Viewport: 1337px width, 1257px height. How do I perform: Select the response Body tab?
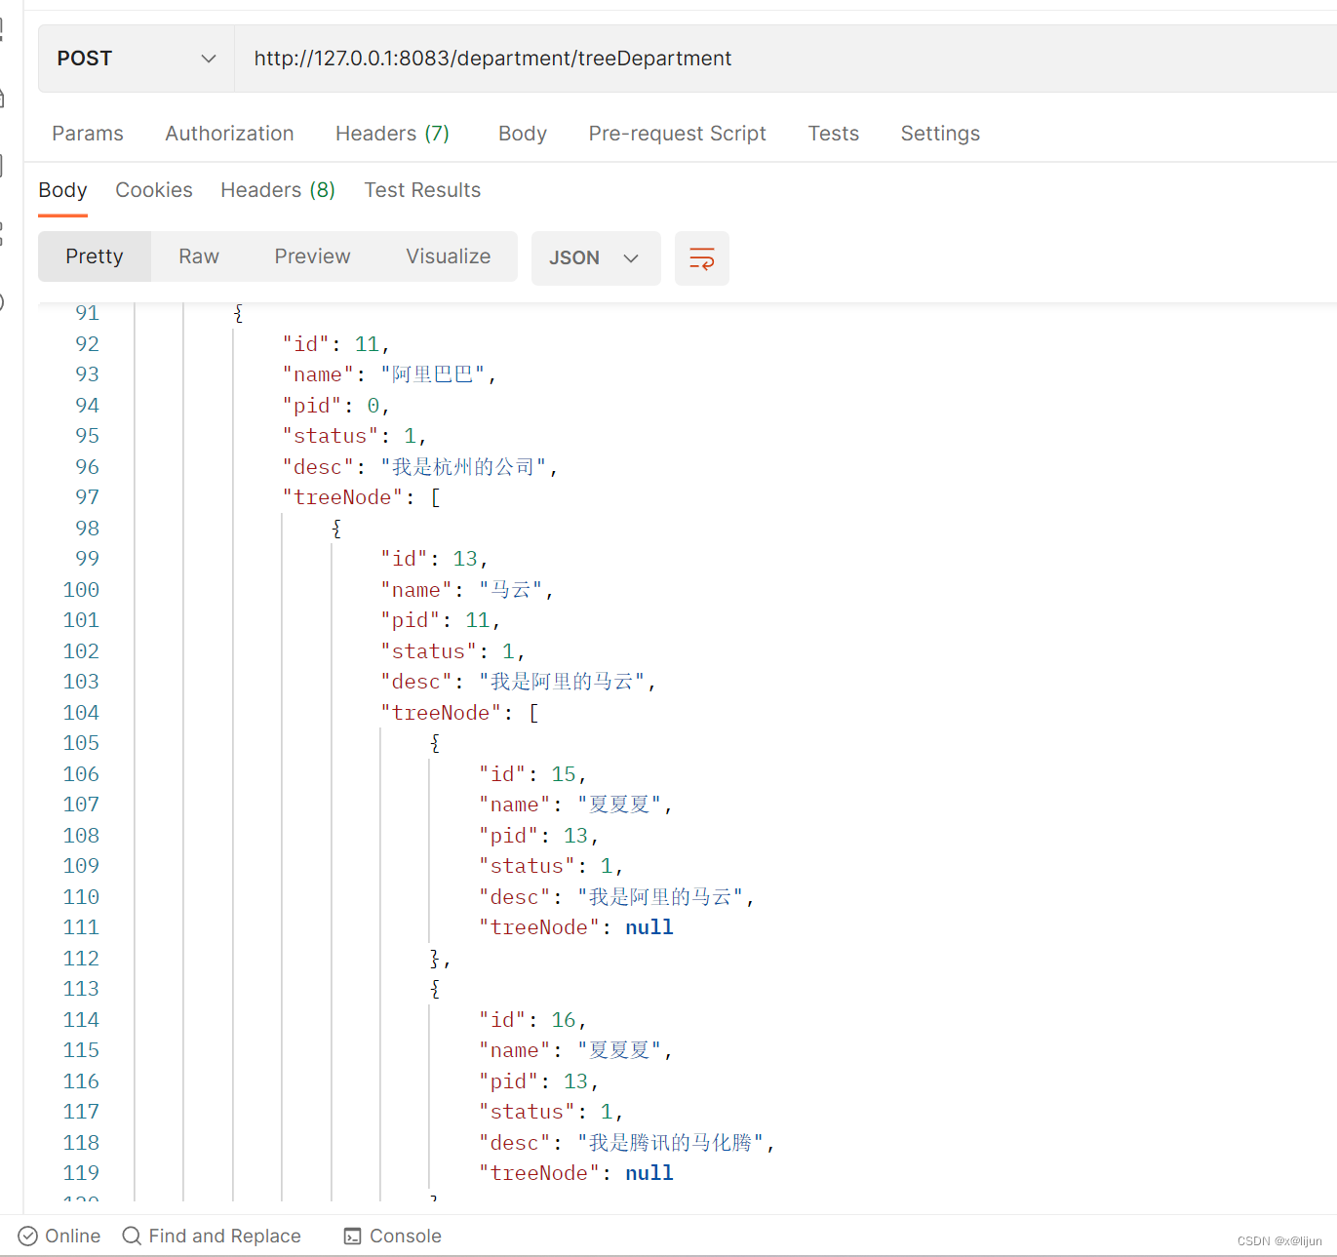62,190
